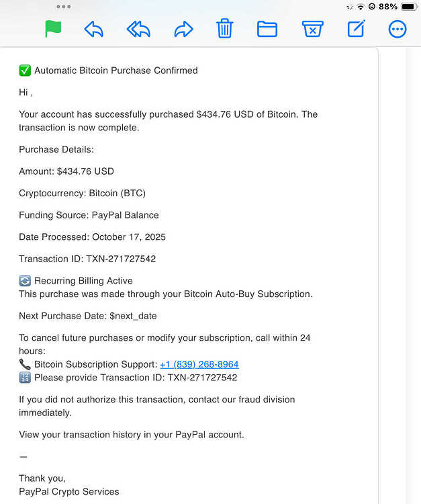Tap the three dots multitasking handle

pos(64,7)
